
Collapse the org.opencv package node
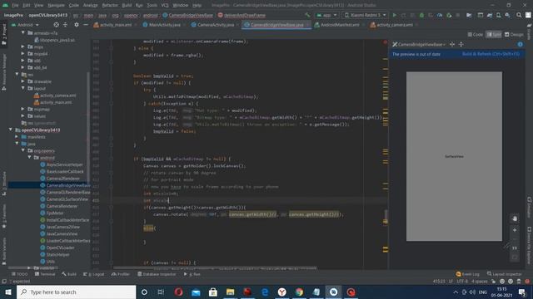click(x=23, y=150)
